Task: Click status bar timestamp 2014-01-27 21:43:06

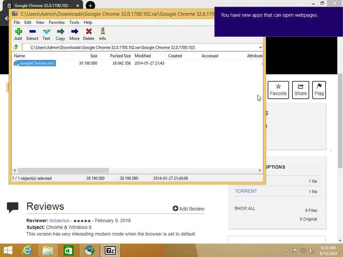Action: (170, 178)
